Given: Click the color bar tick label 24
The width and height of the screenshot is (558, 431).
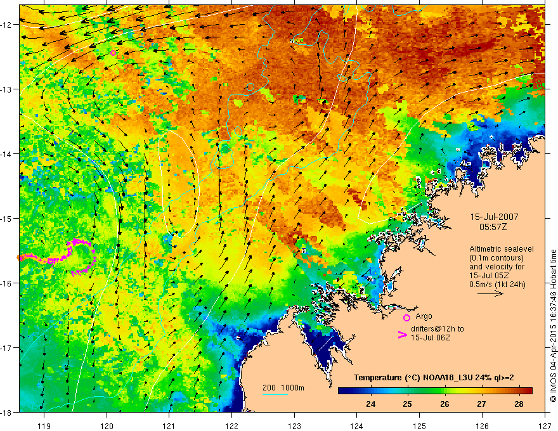Looking at the screenshot, I should (x=370, y=404).
